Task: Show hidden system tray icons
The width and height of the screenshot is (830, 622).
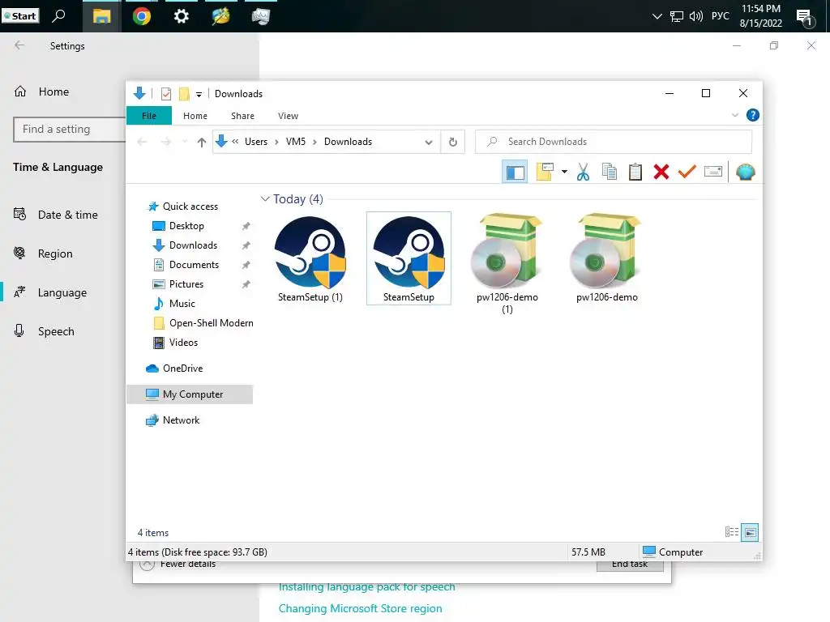Action: 657,16
